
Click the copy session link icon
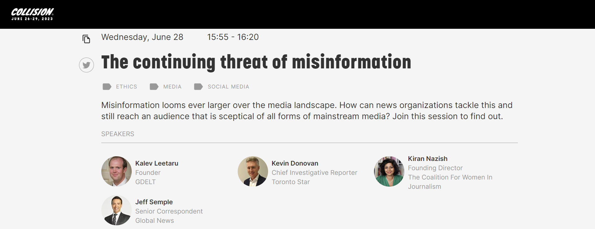(x=86, y=39)
